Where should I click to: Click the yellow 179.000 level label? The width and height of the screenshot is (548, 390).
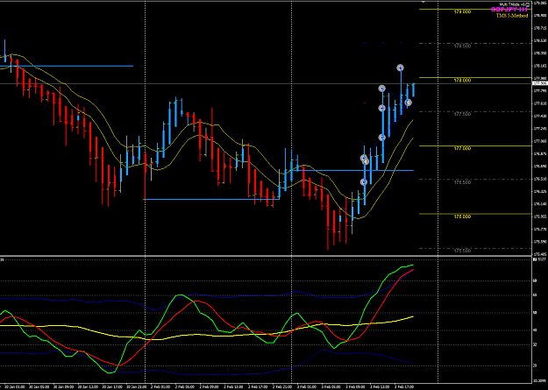(x=462, y=12)
